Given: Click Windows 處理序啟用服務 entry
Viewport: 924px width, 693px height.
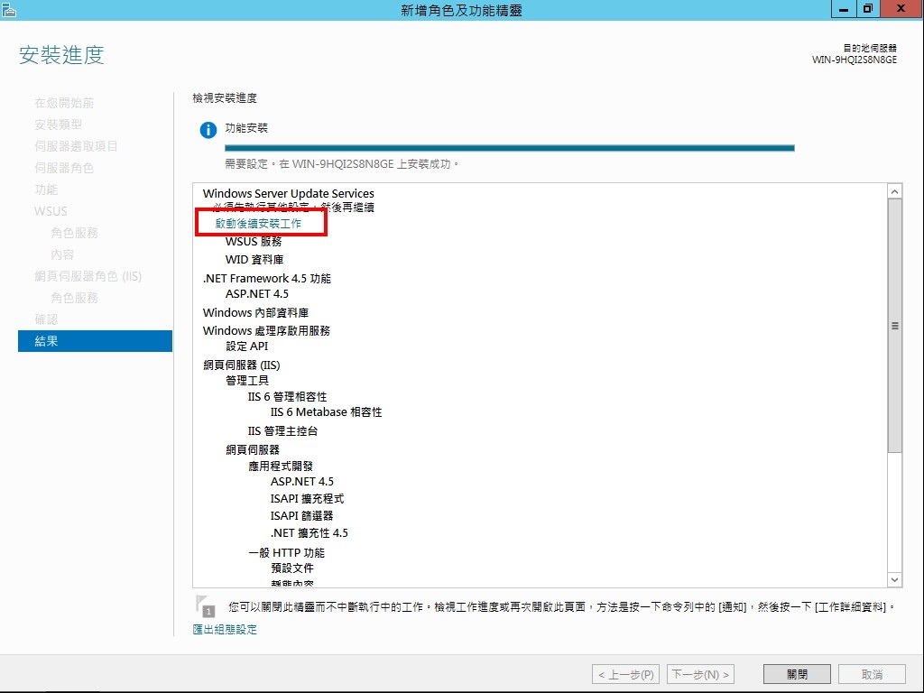Looking at the screenshot, I should (266, 330).
